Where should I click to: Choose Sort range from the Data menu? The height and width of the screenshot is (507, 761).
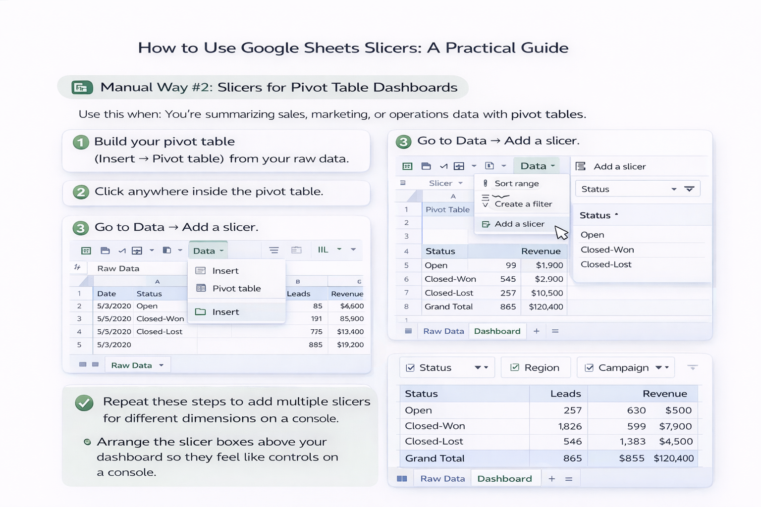[x=522, y=183]
